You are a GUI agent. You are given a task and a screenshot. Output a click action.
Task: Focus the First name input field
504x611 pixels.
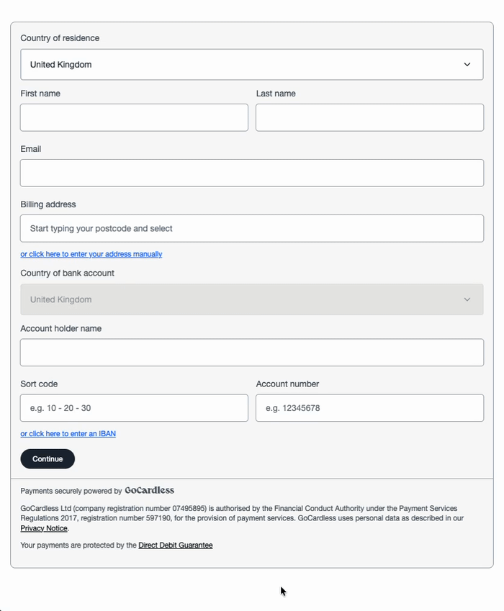click(134, 117)
